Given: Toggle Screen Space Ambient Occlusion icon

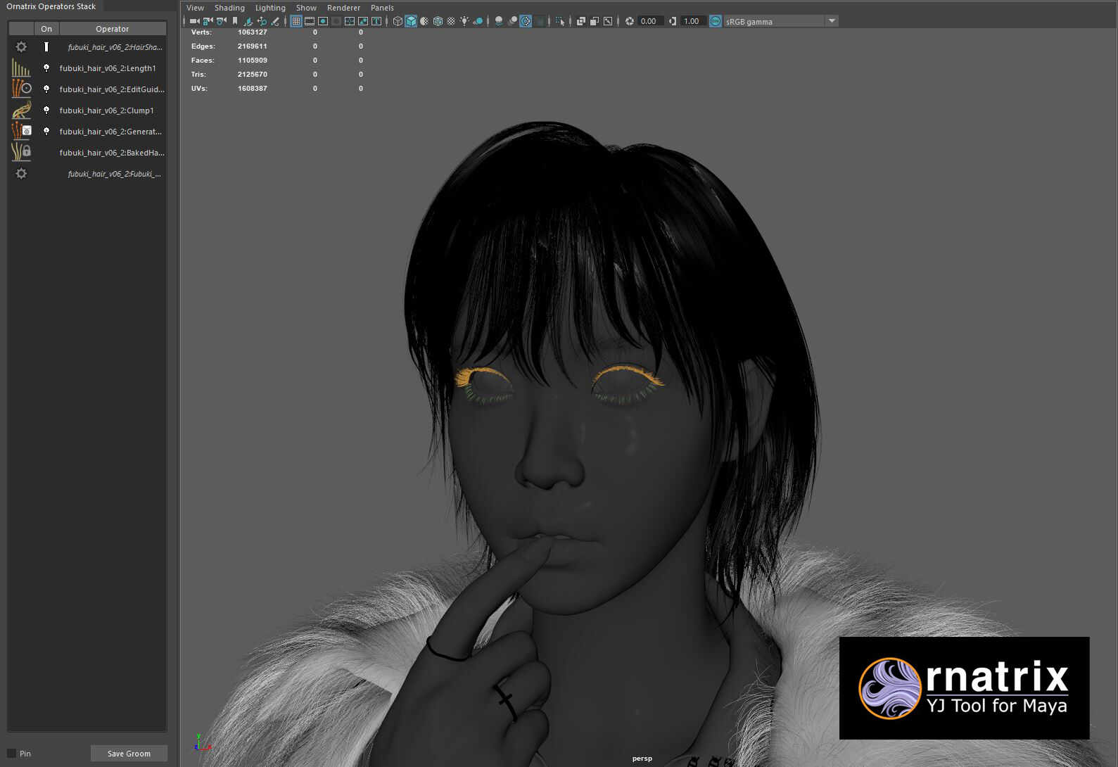Looking at the screenshot, I should tap(499, 21).
